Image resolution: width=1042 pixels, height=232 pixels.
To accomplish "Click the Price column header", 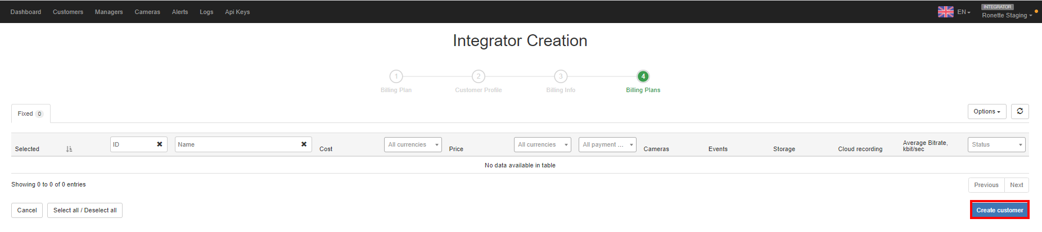I will [456, 149].
